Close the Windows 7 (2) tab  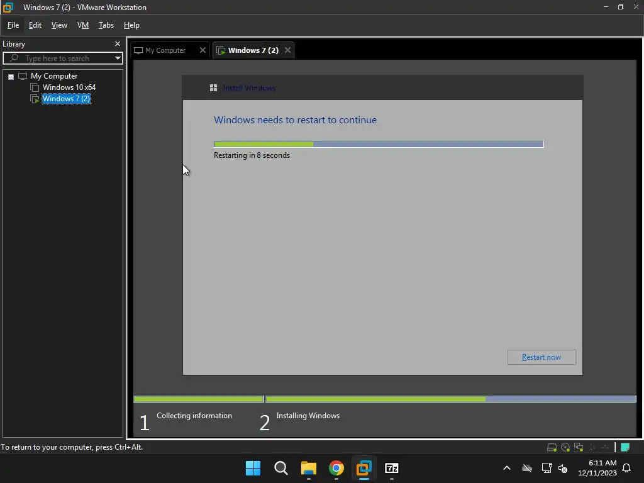coord(288,50)
